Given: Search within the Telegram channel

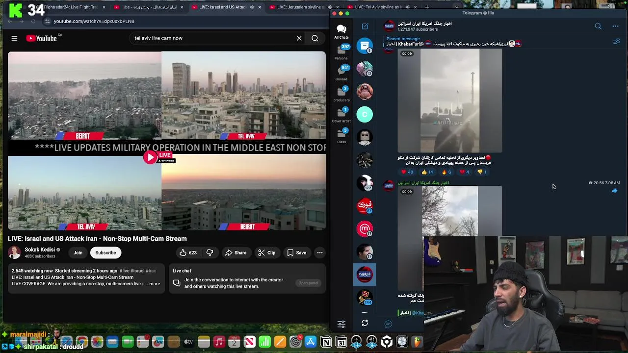Looking at the screenshot, I should click(x=598, y=26).
